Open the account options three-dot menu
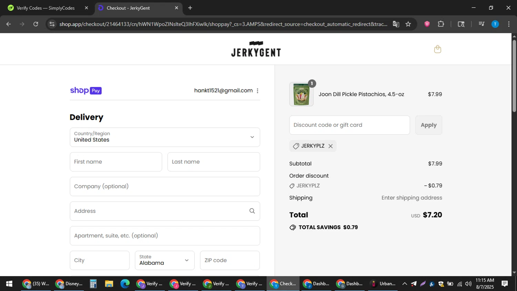 coord(257,91)
